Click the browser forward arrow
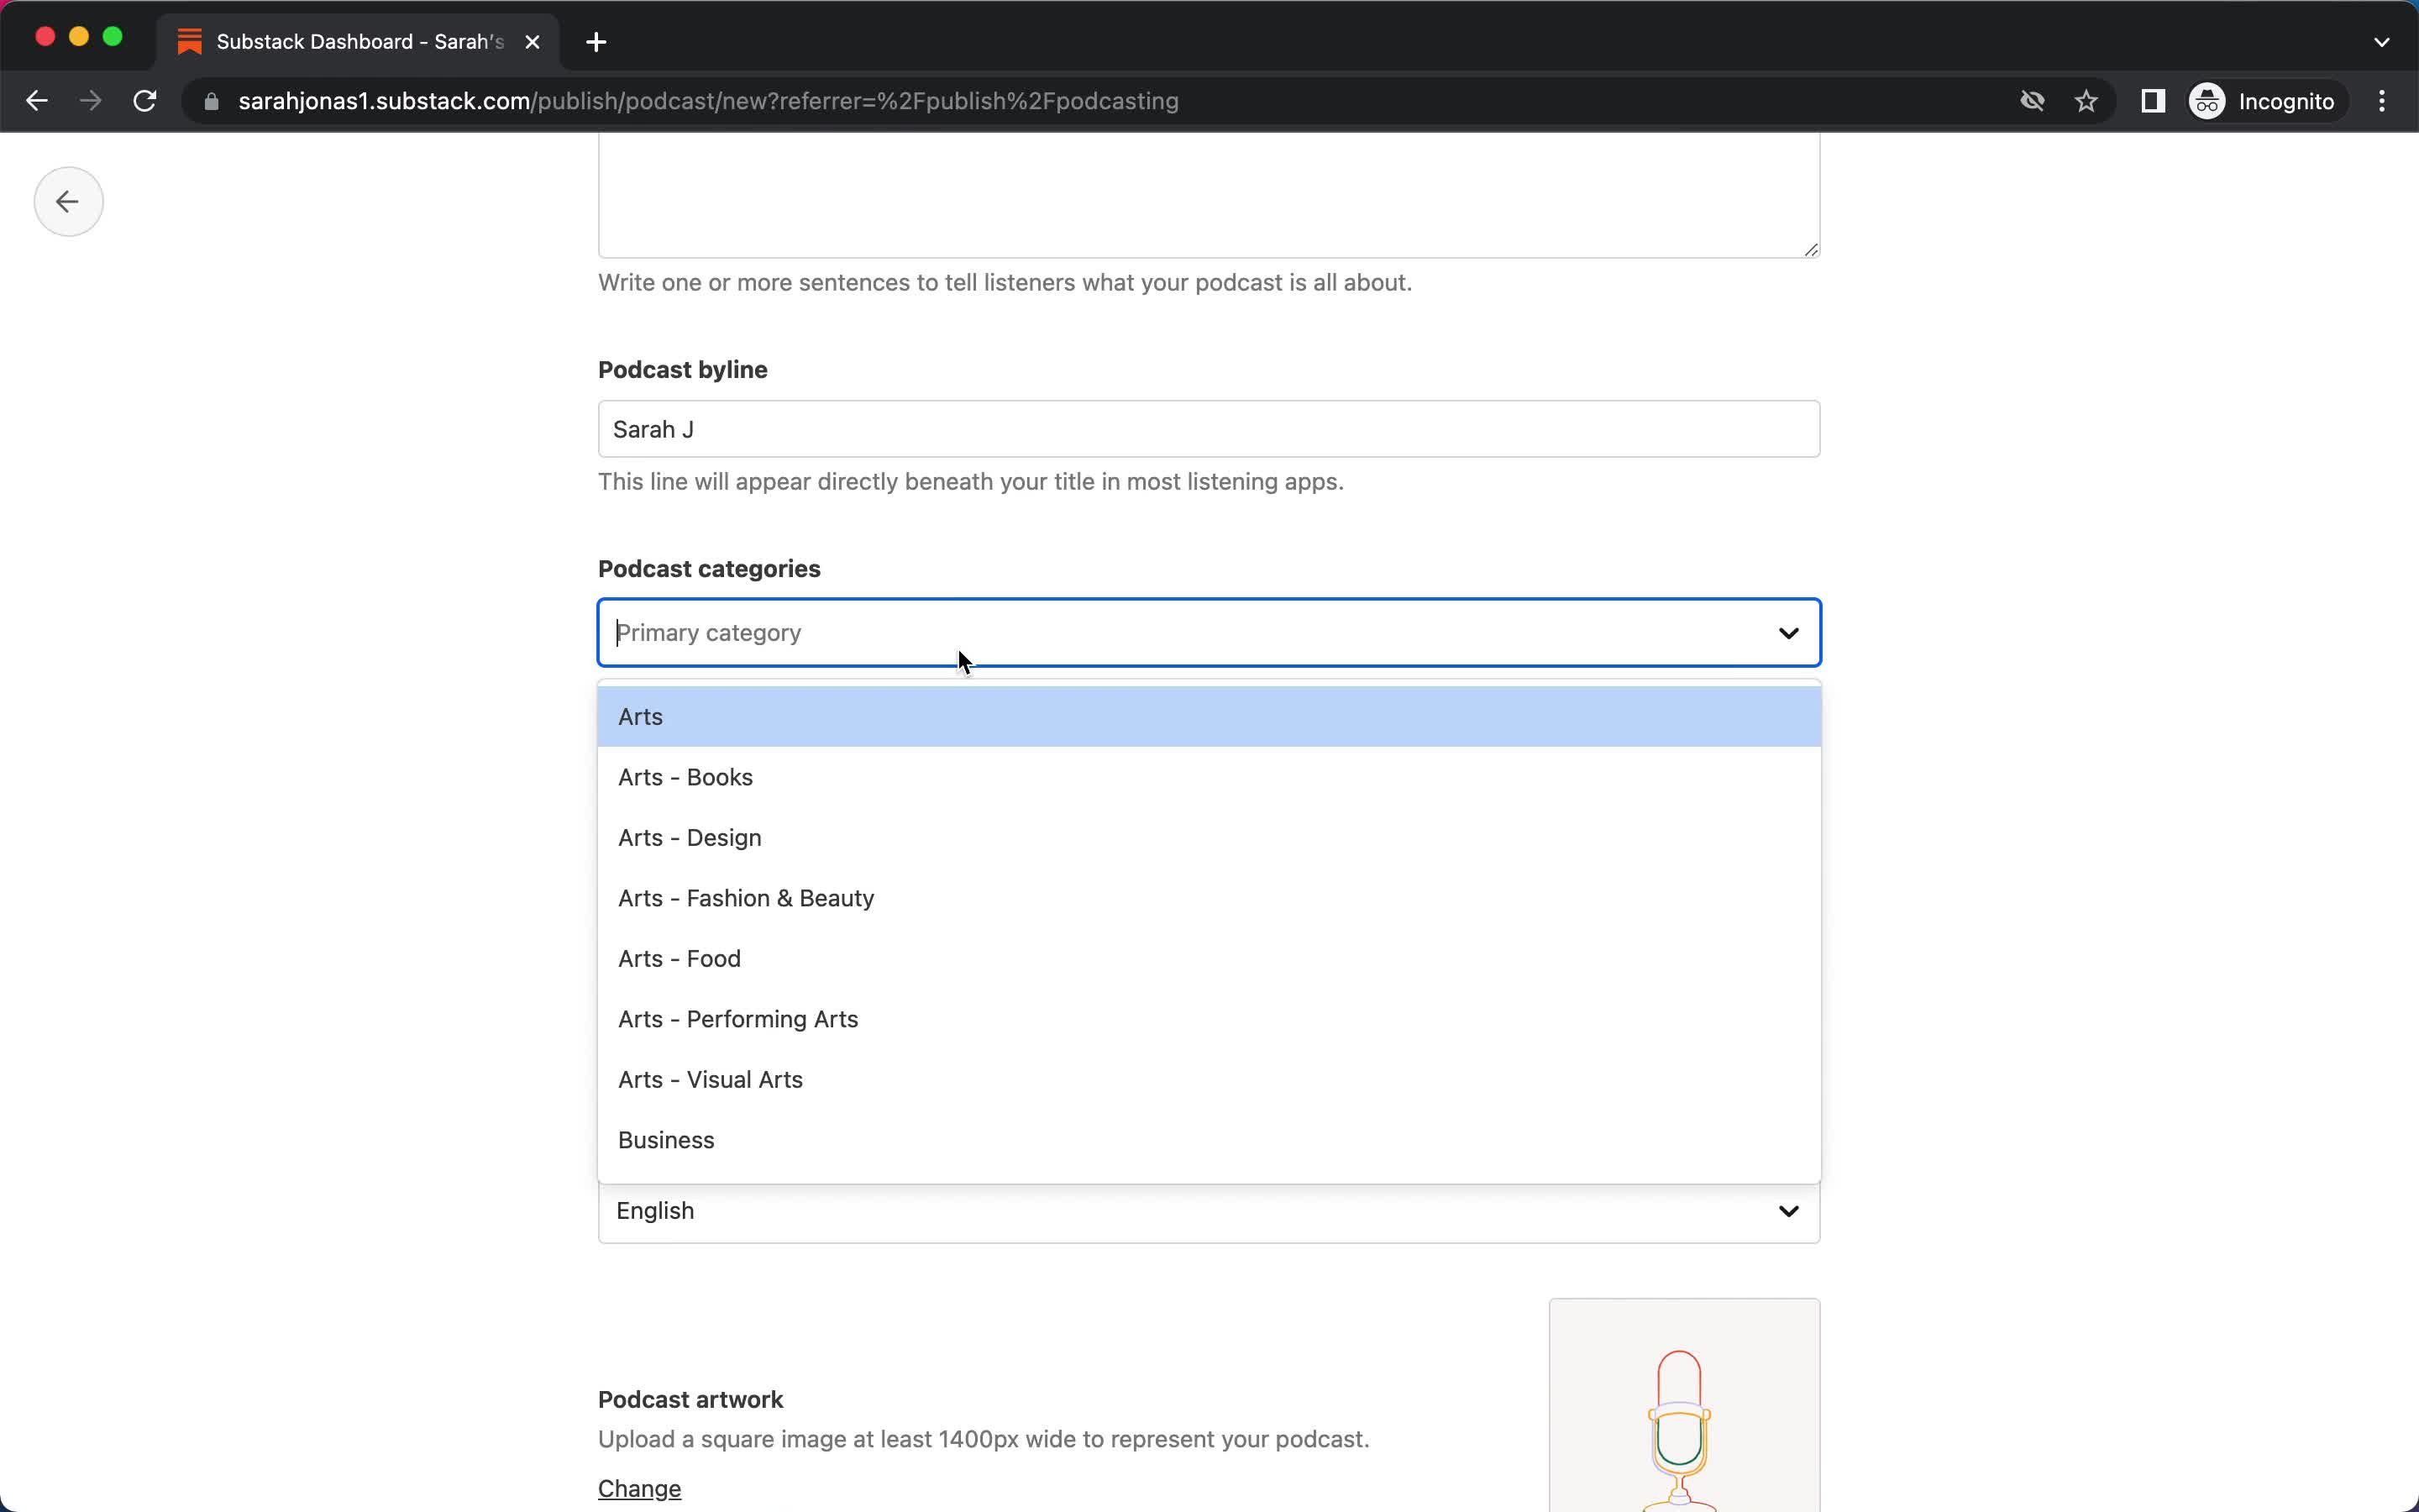 [x=90, y=101]
